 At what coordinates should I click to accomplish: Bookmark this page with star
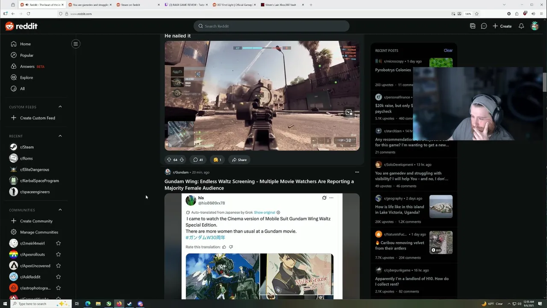476,14
